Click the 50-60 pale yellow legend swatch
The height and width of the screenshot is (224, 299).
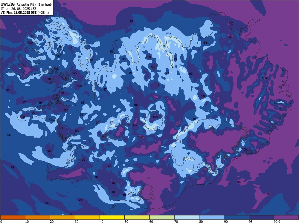(x=137, y=217)
